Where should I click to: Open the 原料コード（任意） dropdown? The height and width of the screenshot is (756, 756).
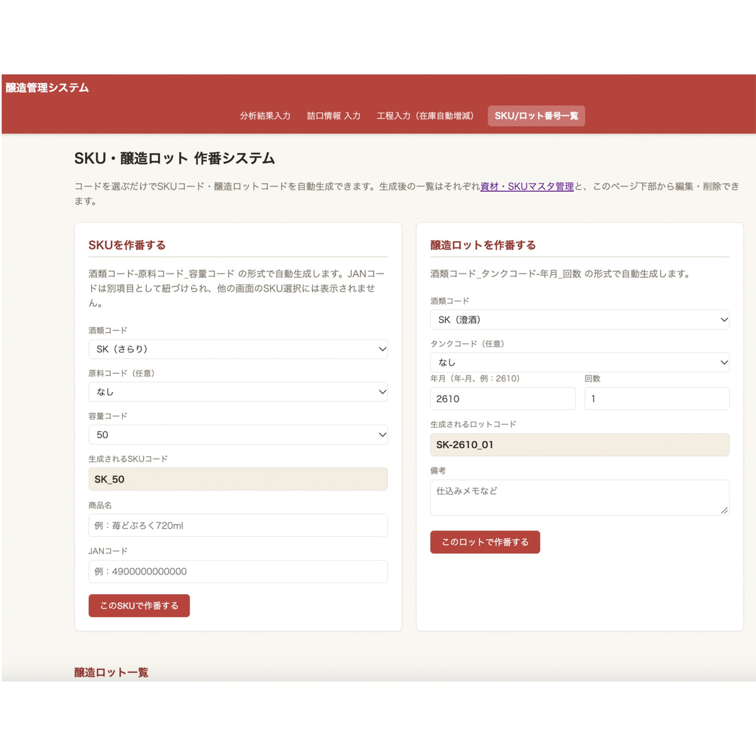click(238, 392)
